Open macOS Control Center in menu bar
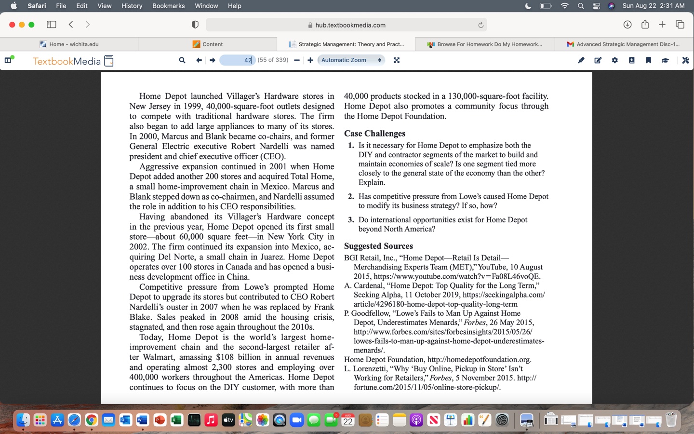The image size is (694, 434). pyautogui.click(x=597, y=6)
